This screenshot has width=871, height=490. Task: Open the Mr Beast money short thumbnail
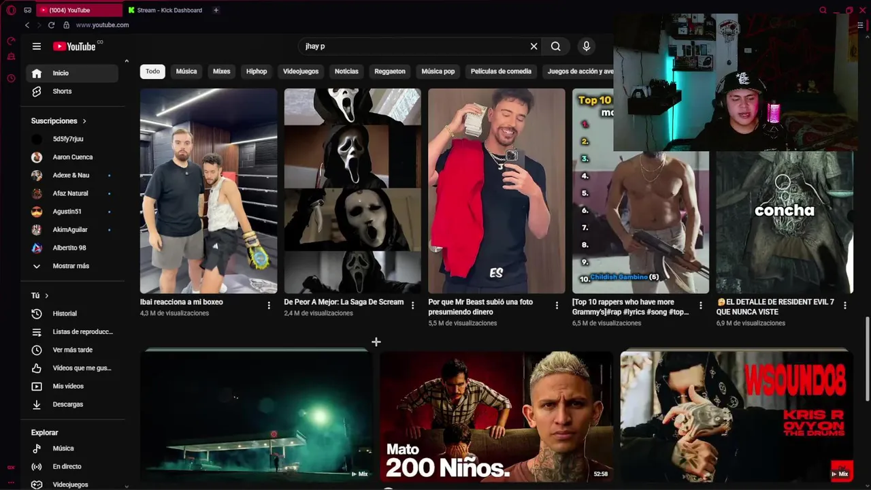pyautogui.click(x=497, y=191)
